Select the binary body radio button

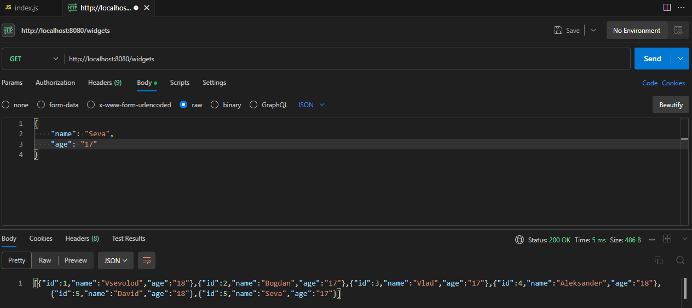215,105
